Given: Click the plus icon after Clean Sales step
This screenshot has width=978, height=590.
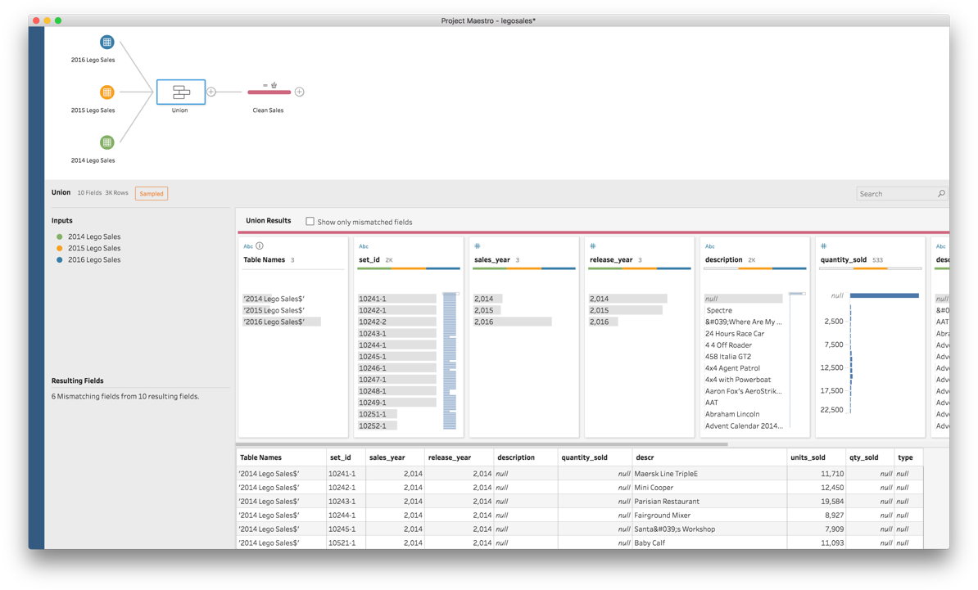Looking at the screenshot, I should coord(300,92).
